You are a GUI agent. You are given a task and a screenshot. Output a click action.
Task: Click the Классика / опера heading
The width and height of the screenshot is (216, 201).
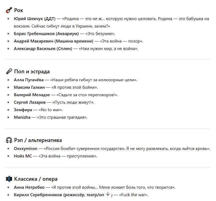tap(36, 179)
